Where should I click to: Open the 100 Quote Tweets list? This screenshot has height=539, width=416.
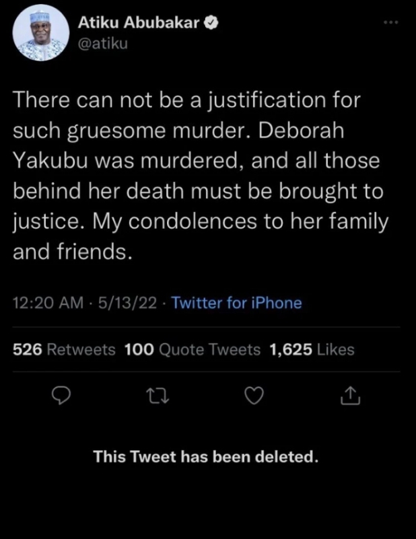coord(193,349)
